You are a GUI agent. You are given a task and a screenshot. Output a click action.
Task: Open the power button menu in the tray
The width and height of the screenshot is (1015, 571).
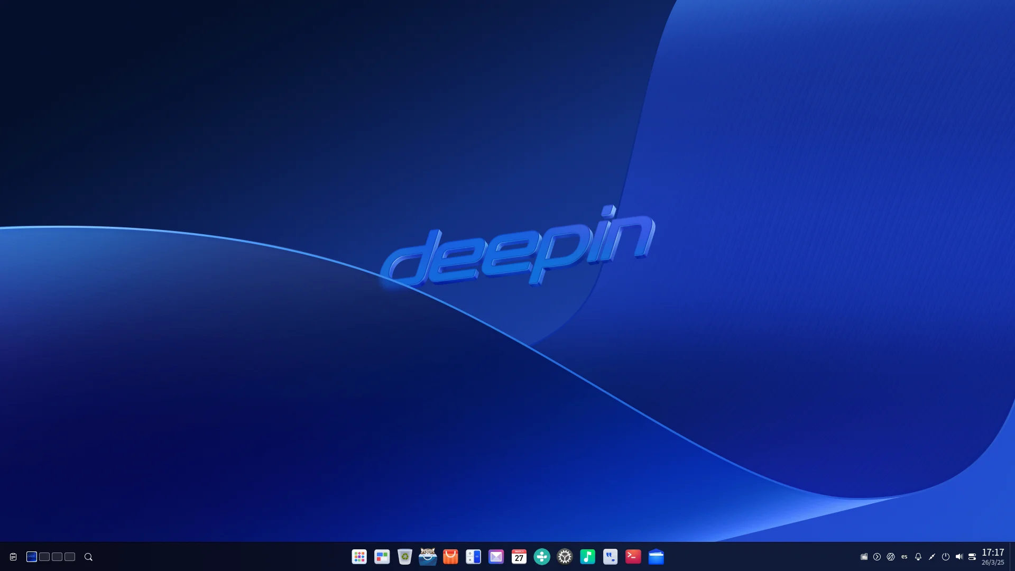click(946, 557)
